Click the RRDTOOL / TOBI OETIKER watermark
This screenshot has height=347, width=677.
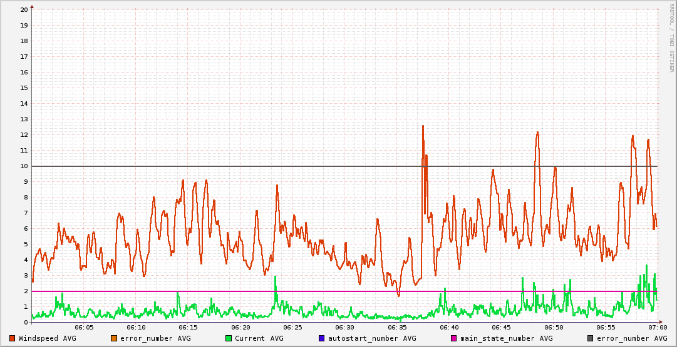point(671,38)
